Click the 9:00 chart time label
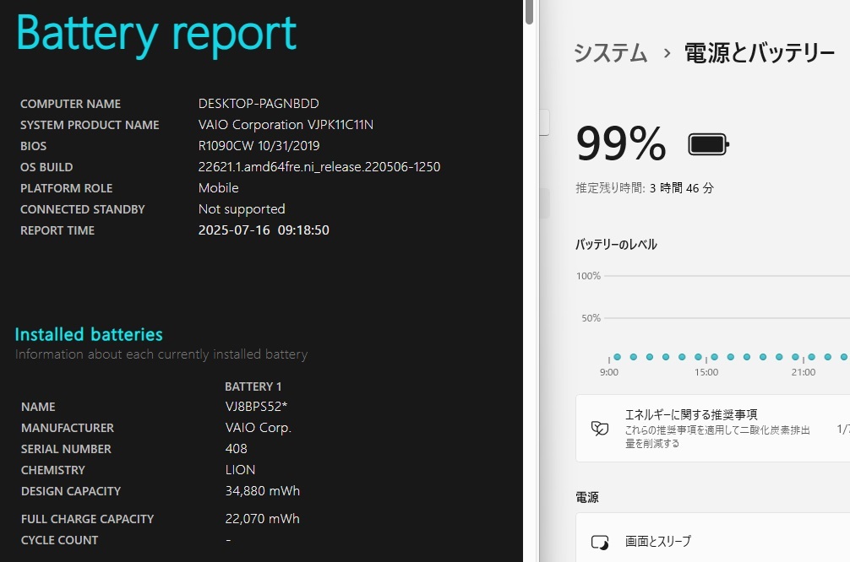Screen dimensions: 850x562 click(608, 372)
